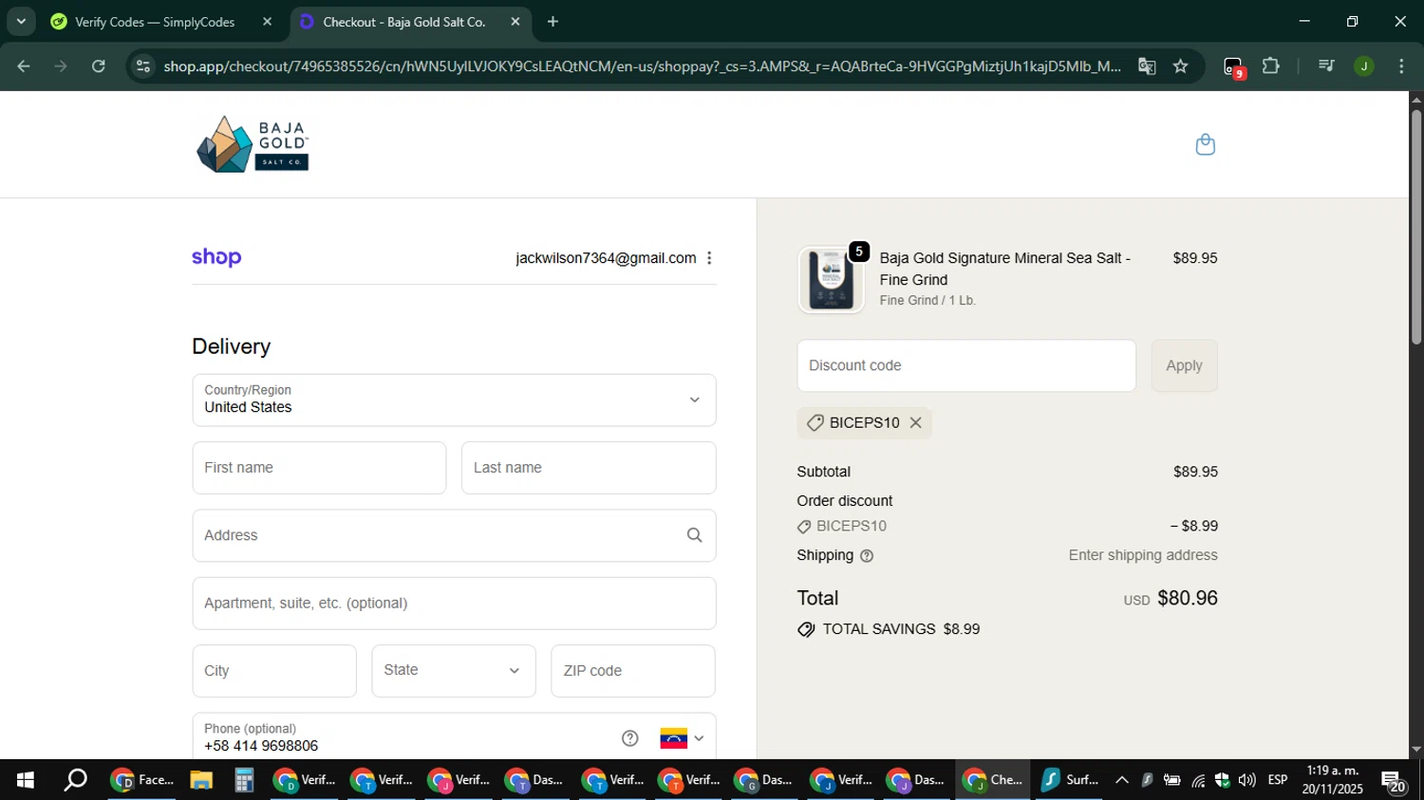Screen dimensions: 1424x800
Task: Go back to previous page
Action: pos(24,66)
